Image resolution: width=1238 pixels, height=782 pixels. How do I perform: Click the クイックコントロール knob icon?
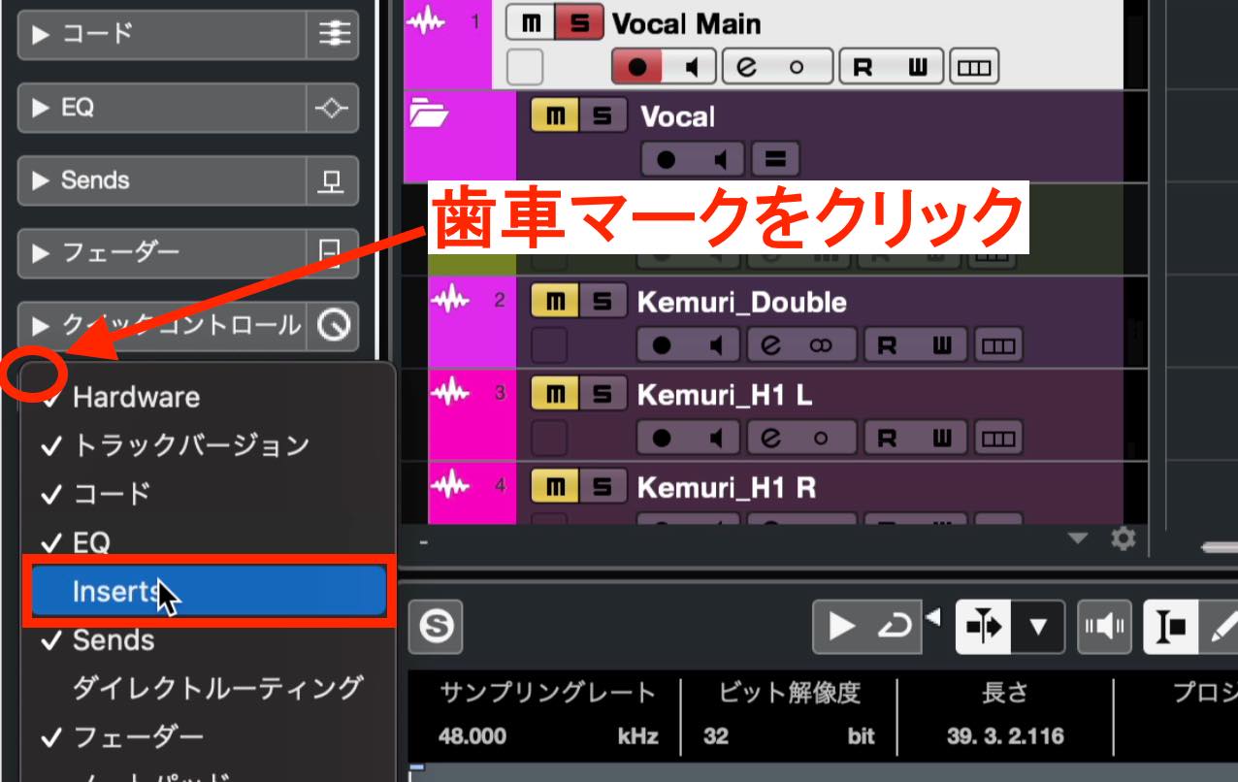(333, 327)
